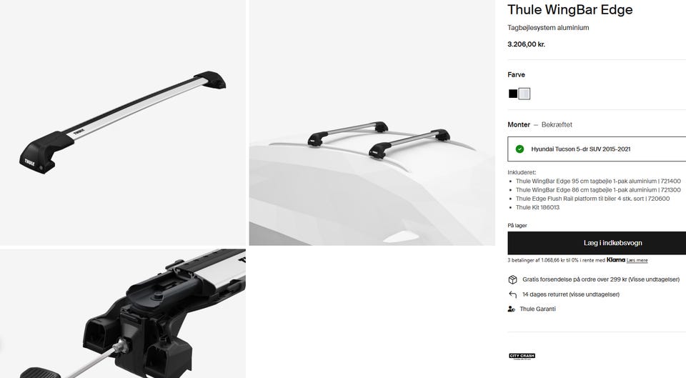Viewport: 686px width, 378px height.
Task: Click the green confirmed checkmark icon
Action: click(x=520, y=149)
